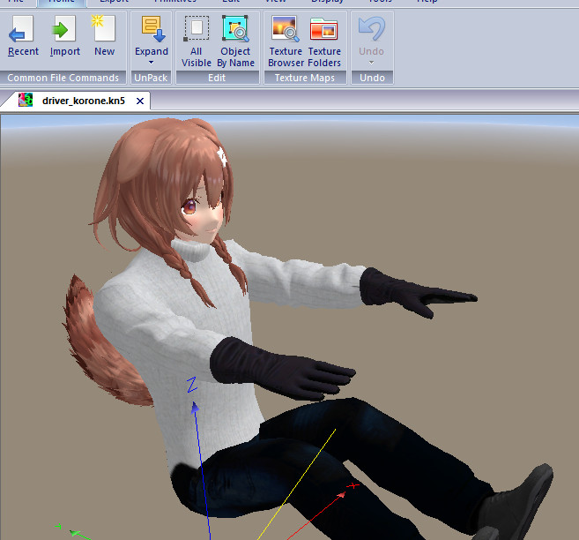
Task: Open the dropdown arrow under Expand
Action: (152, 63)
